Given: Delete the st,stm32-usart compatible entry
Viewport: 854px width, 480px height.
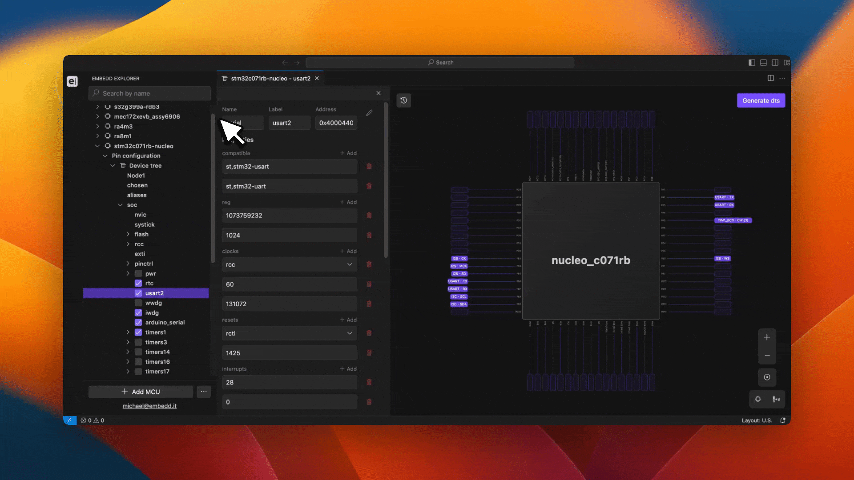Looking at the screenshot, I should tap(369, 166).
